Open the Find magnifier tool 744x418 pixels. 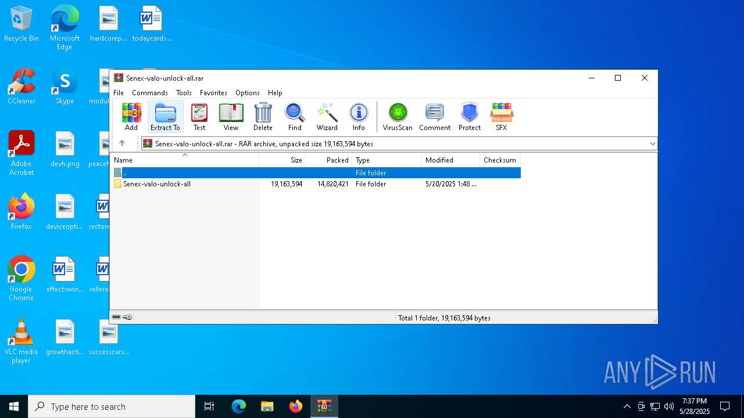point(295,117)
